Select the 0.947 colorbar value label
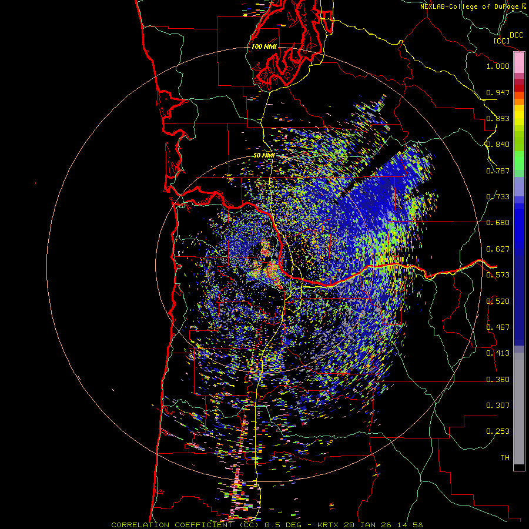529x529 pixels. click(x=498, y=92)
